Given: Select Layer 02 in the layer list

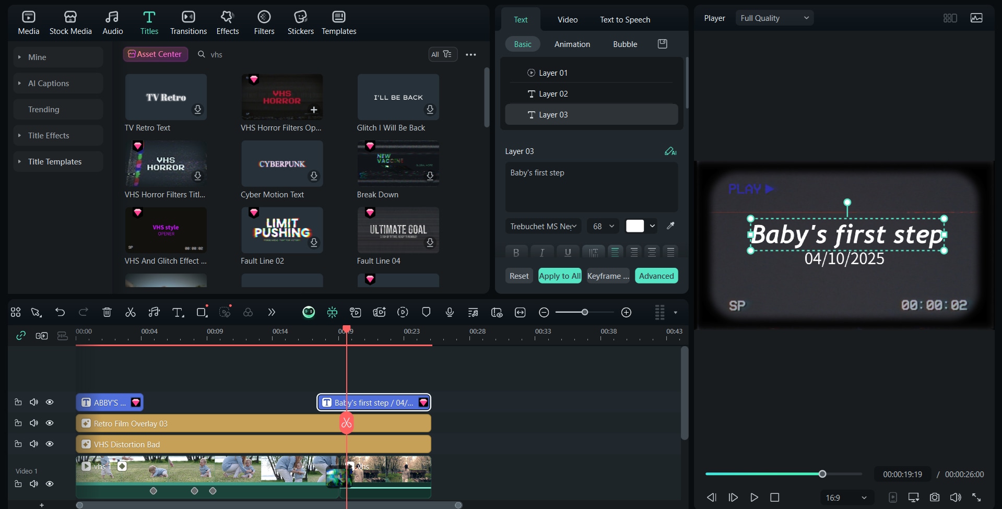Looking at the screenshot, I should point(592,93).
